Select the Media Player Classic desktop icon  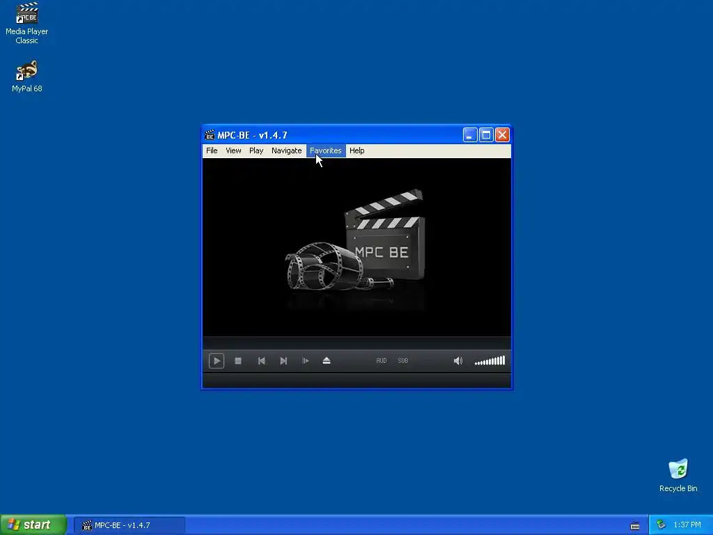coord(27,23)
